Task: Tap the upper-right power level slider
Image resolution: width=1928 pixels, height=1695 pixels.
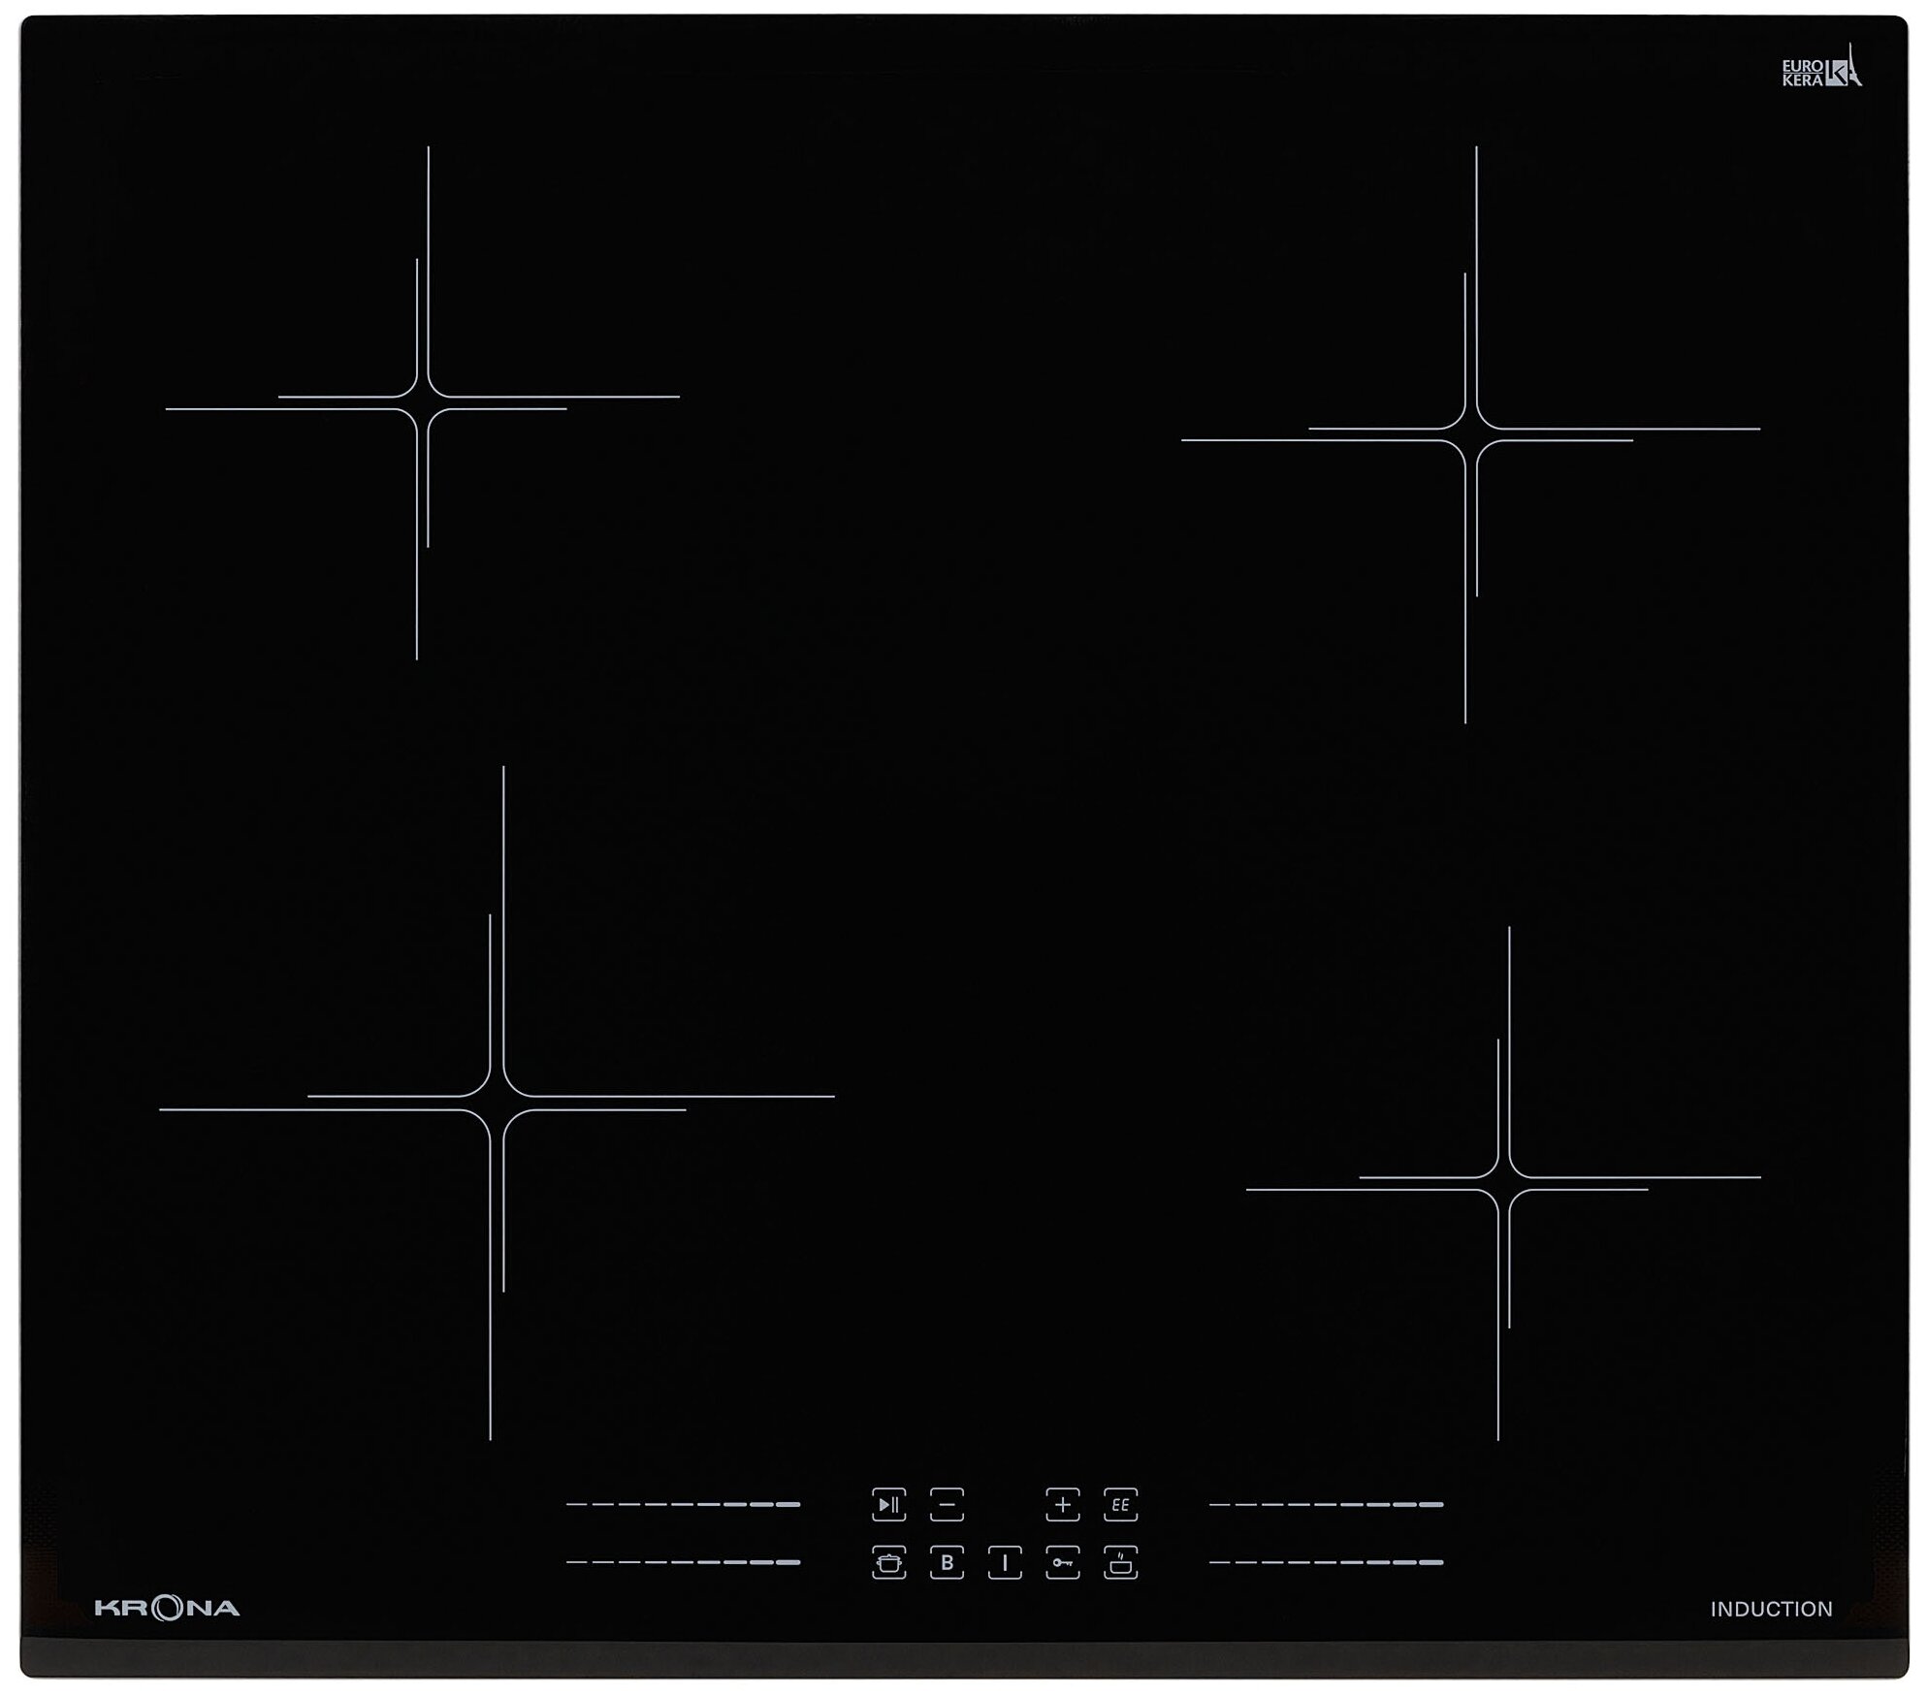Action: pos(1326,1504)
